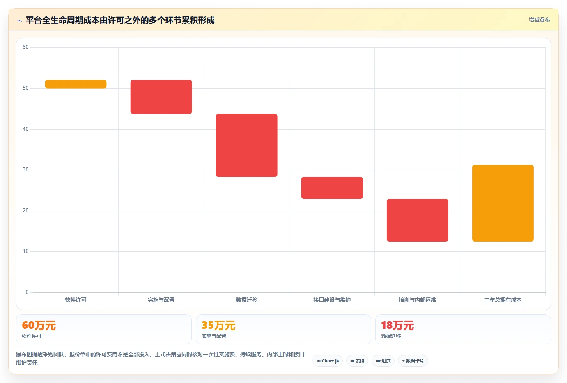Screen dimensions: 567x383
Task: Click the 进度 tag chip
Action: pyautogui.click(x=383, y=361)
